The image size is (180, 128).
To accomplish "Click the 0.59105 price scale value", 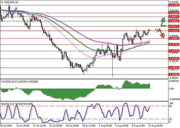I will coord(174,61).
